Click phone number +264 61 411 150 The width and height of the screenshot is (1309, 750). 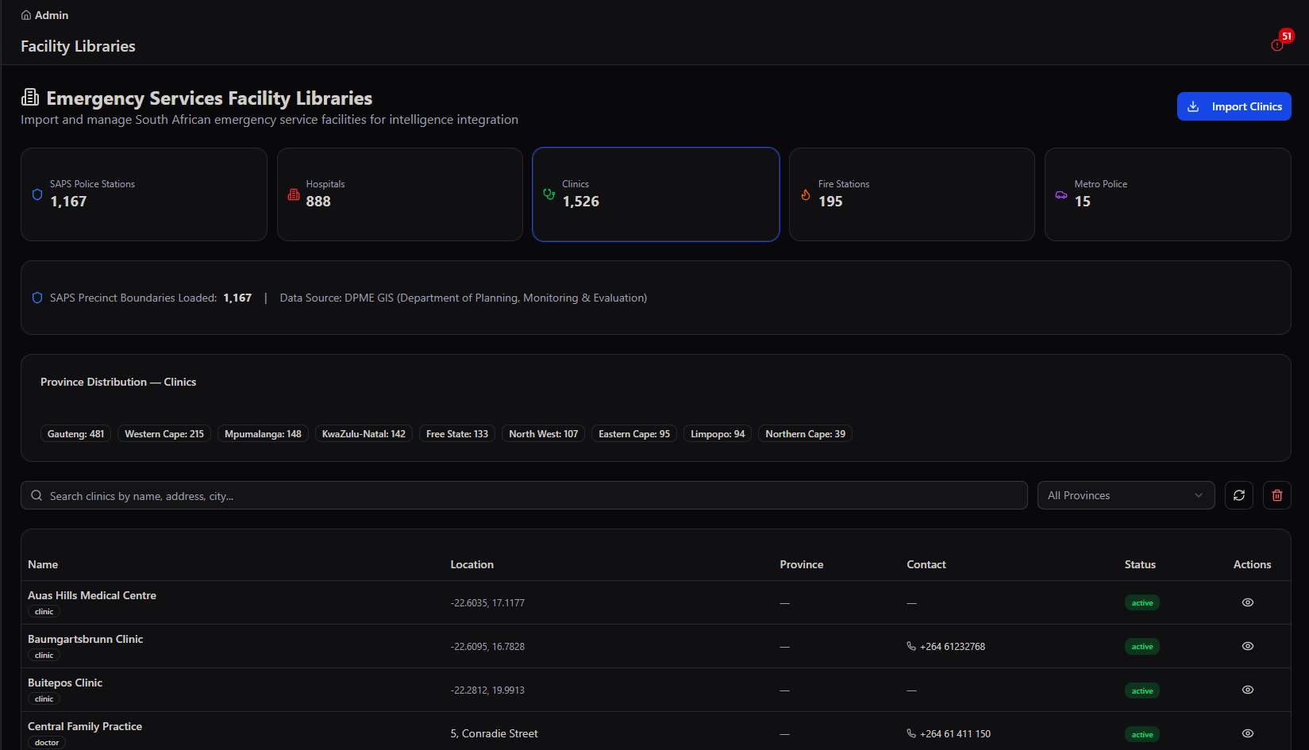coord(955,734)
